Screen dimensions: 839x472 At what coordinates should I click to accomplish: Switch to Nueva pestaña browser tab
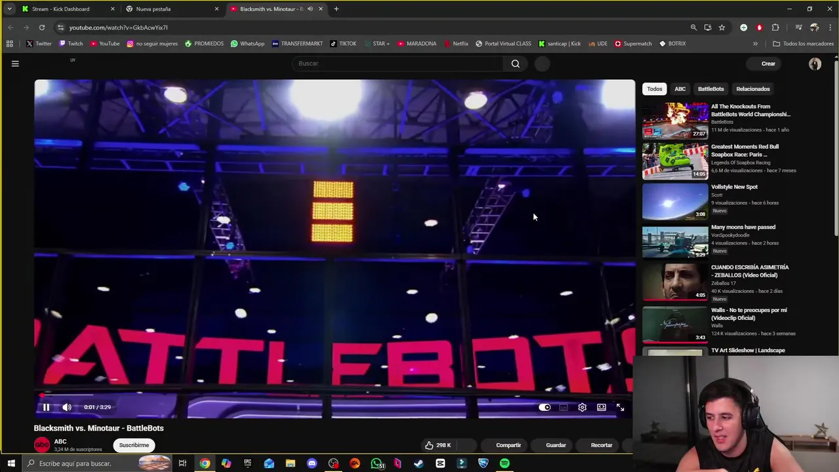pos(172,9)
